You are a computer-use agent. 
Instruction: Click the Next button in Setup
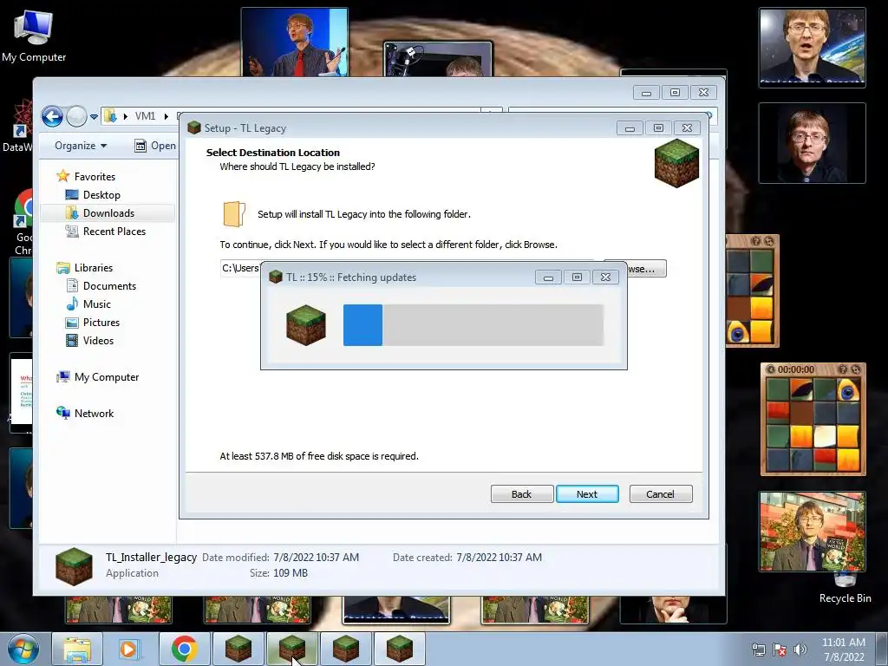pyautogui.click(x=587, y=493)
